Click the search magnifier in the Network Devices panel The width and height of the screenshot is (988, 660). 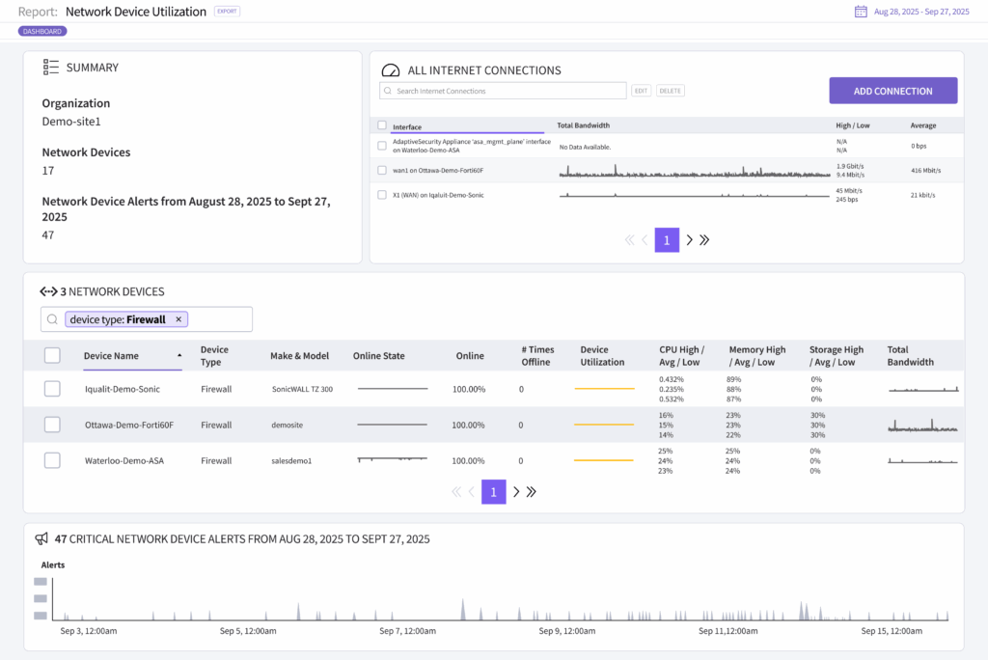[52, 319]
